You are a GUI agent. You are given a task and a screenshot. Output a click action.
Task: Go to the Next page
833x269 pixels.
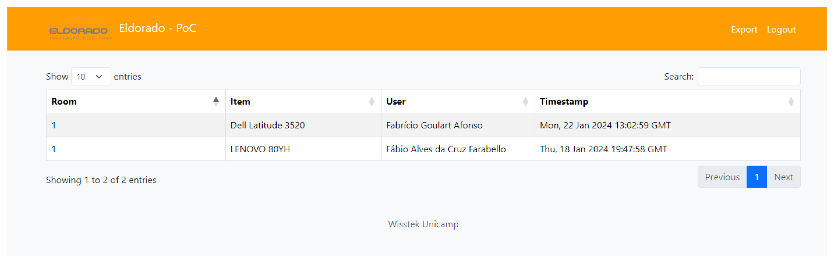(x=783, y=177)
